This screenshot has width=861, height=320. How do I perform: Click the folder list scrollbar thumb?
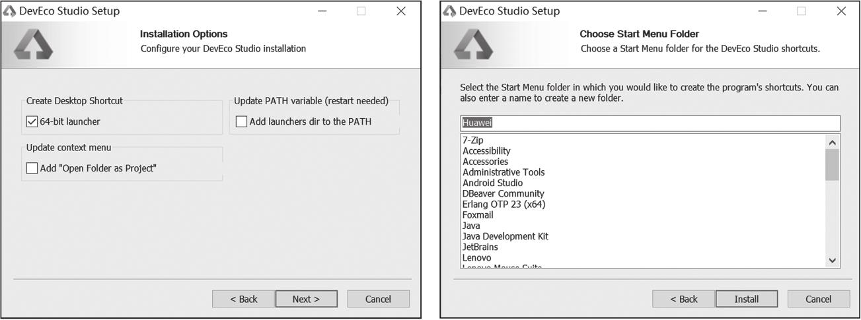click(832, 164)
